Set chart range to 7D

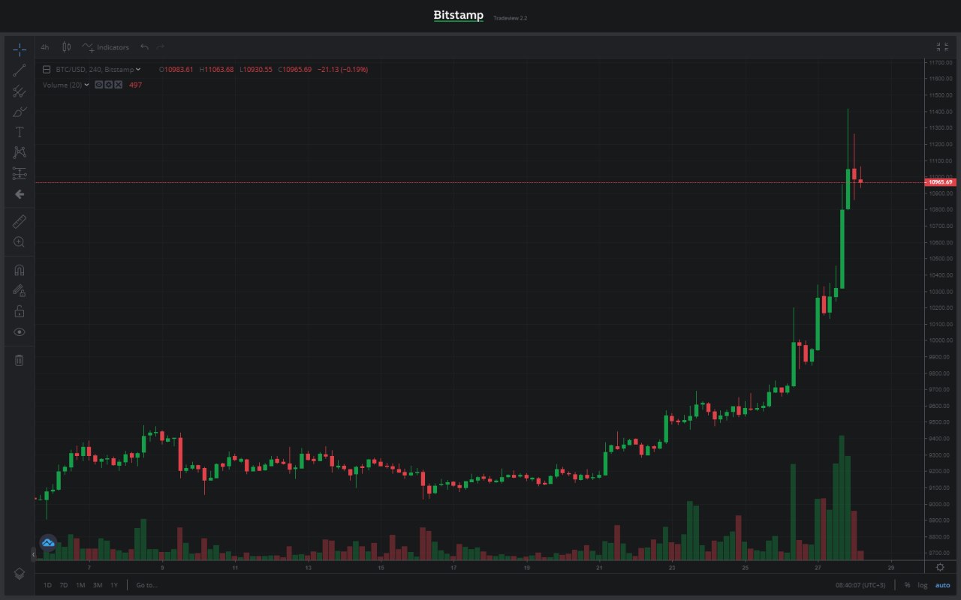[64, 585]
